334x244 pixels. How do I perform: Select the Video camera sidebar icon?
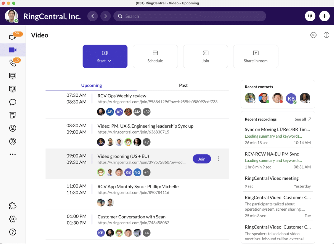12,50
